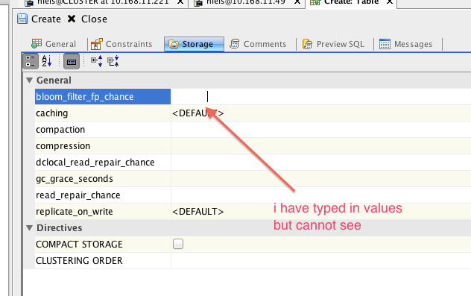This screenshot has width=471, height=296.
Task: Select the bloom_filter_fp_chance property row
Action: click(103, 97)
